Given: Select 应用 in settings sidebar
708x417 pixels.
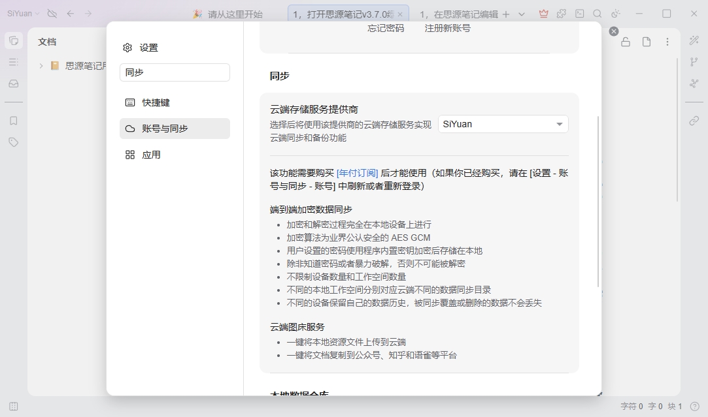Looking at the screenshot, I should coord(175,155).
